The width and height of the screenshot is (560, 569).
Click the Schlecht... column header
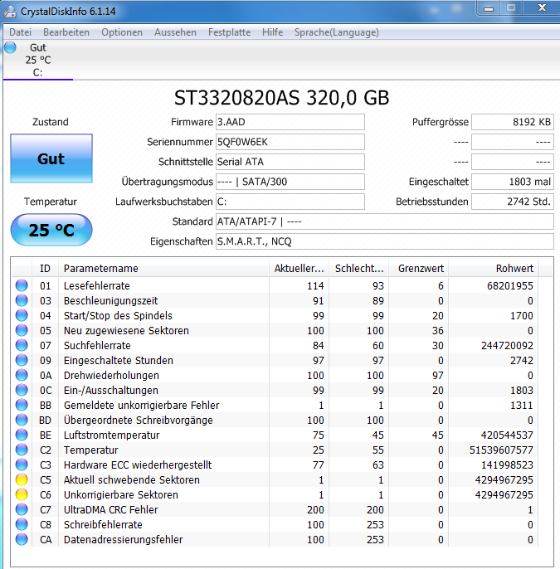[x=359, y=269]
